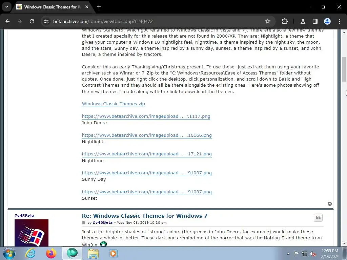This screenshot has width=347, height=260.
Task: Download Windows Classic Themes.zip
Action: [113, 104]
